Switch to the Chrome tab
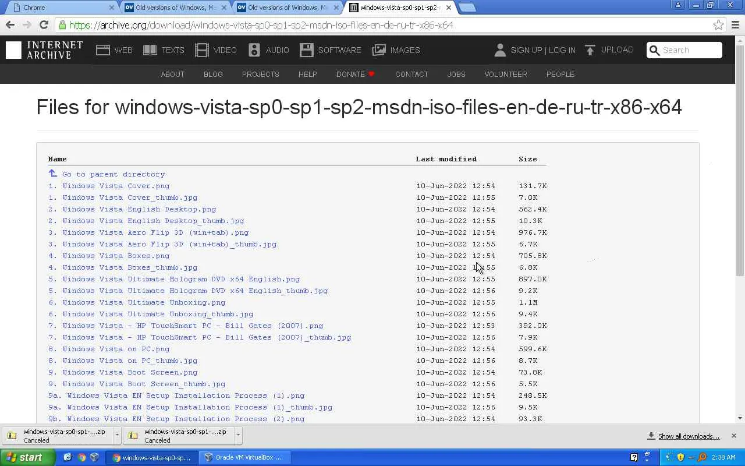 tap(60, 8)
